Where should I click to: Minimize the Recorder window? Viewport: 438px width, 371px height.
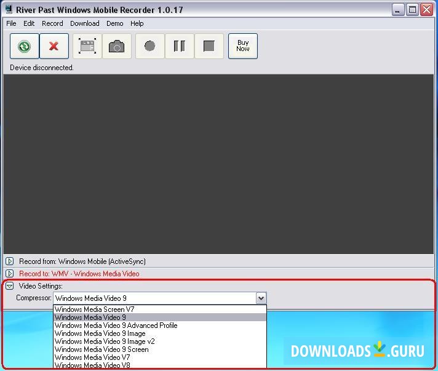398,10
